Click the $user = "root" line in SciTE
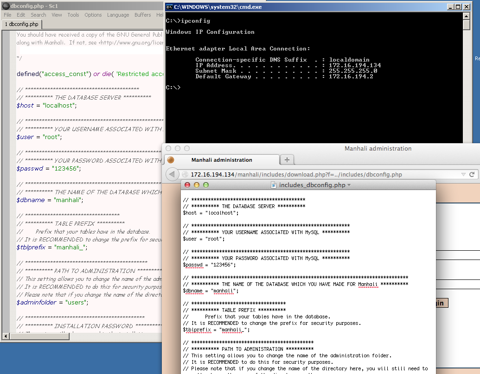 coord(39,137)
